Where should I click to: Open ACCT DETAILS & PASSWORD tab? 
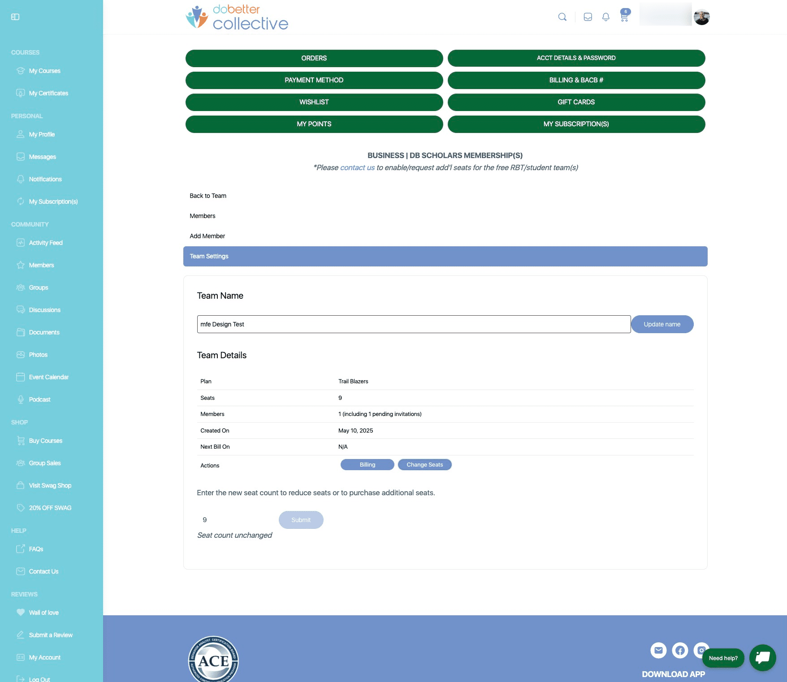[x=576, y=58]
